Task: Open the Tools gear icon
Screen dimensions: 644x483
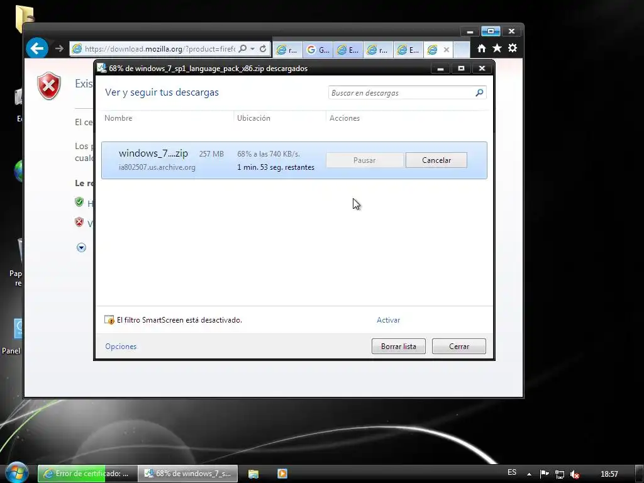Action: pyautogui.click(x=512, y=48)
